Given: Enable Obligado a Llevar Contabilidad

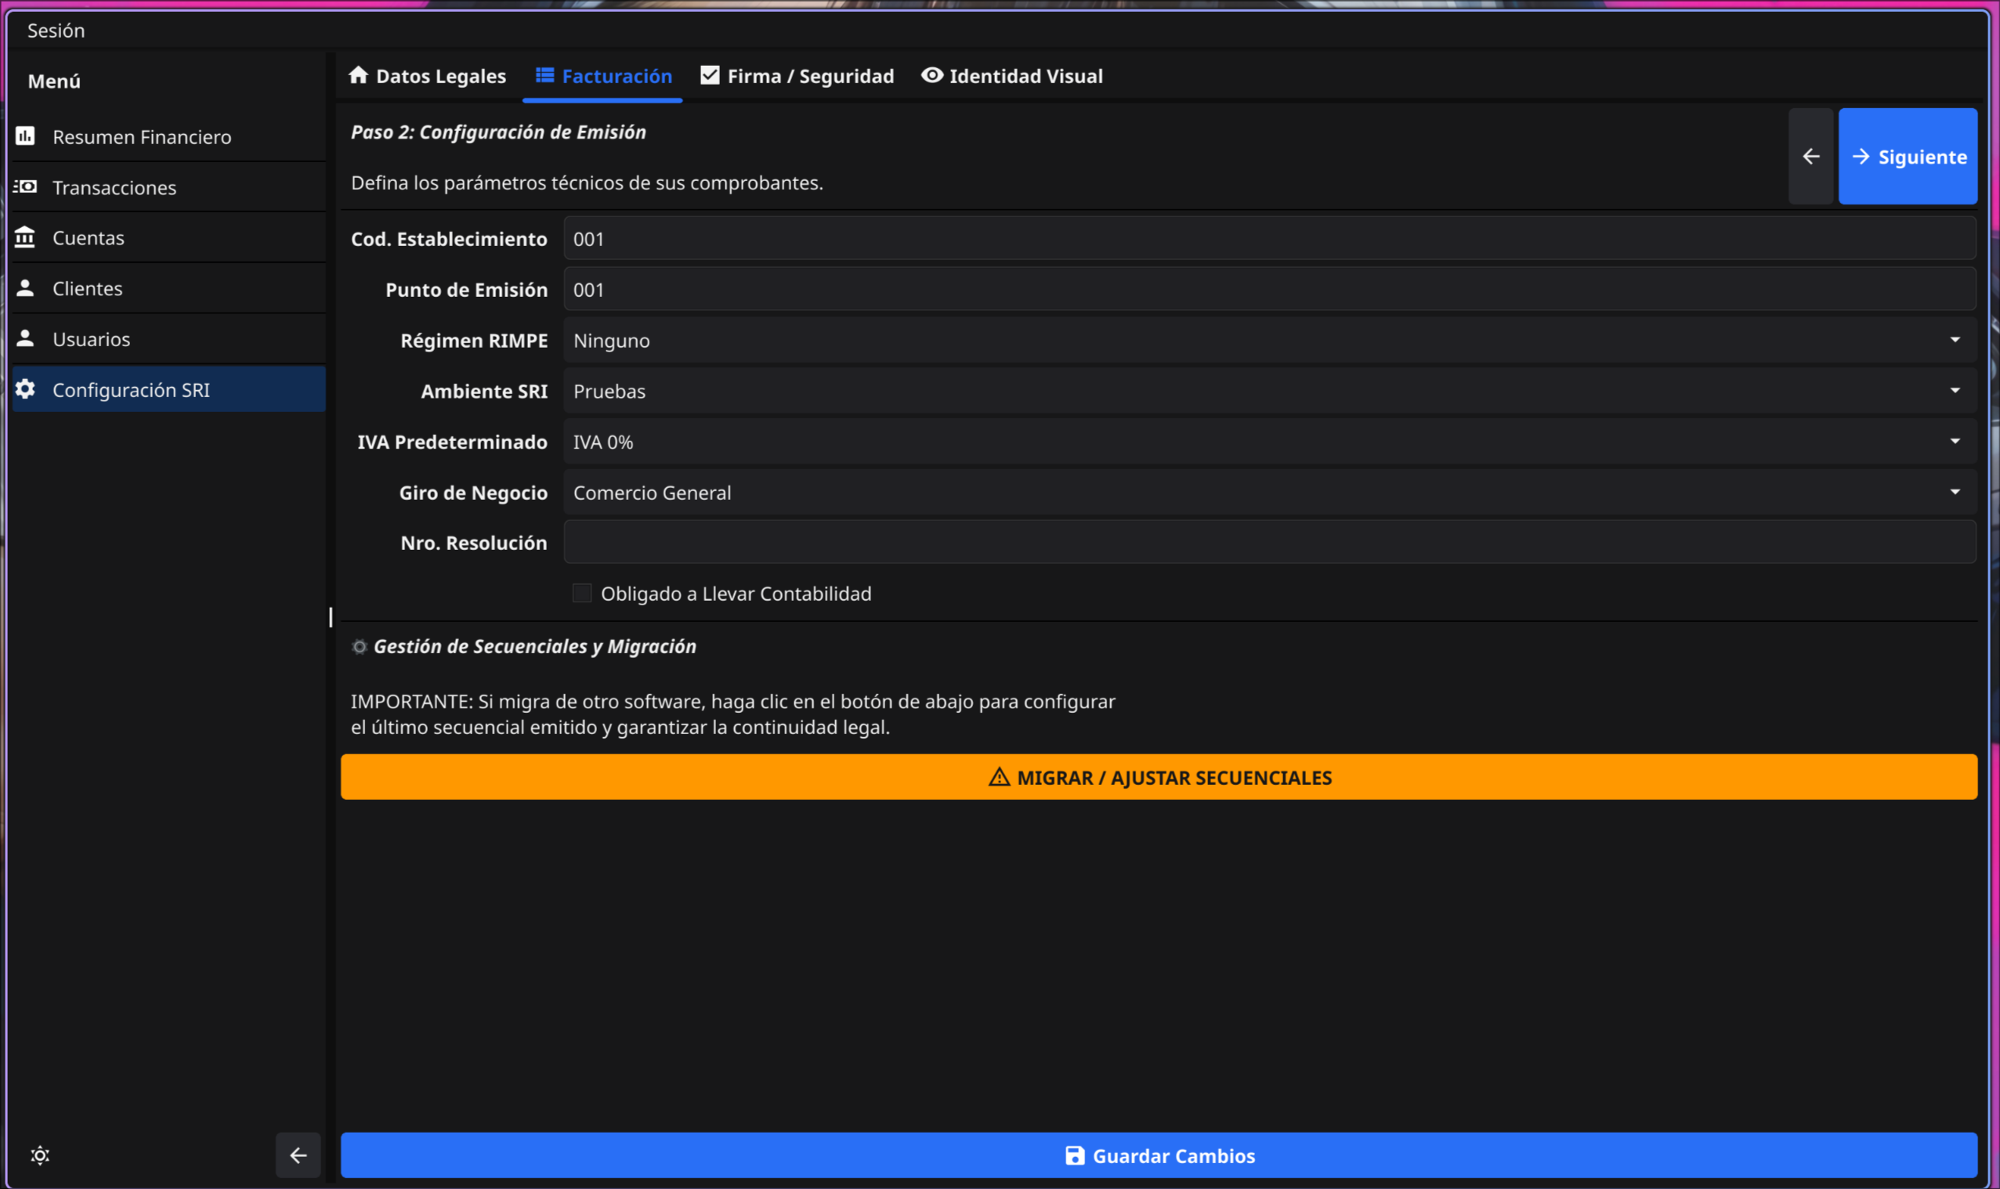Looking at the screenshot, I should [x=581, y=593].
